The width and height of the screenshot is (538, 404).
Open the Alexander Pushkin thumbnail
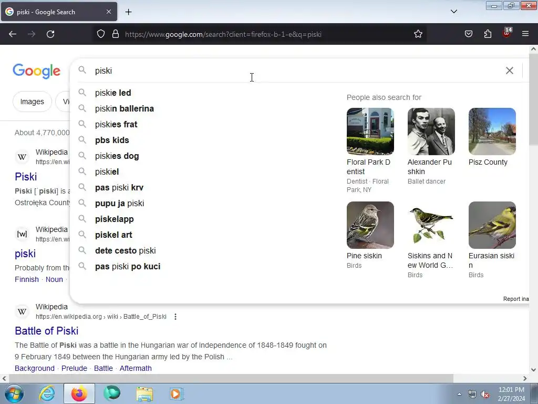[431, 131]
